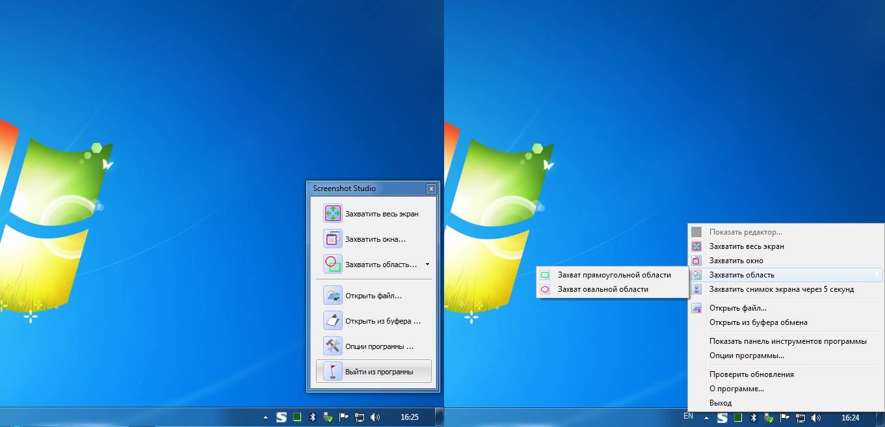
Task: Expand dropdown arrow beside Захватить область... button
Action: click(427, 265)
